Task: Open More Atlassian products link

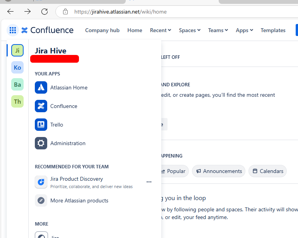Action: point(79,200)
